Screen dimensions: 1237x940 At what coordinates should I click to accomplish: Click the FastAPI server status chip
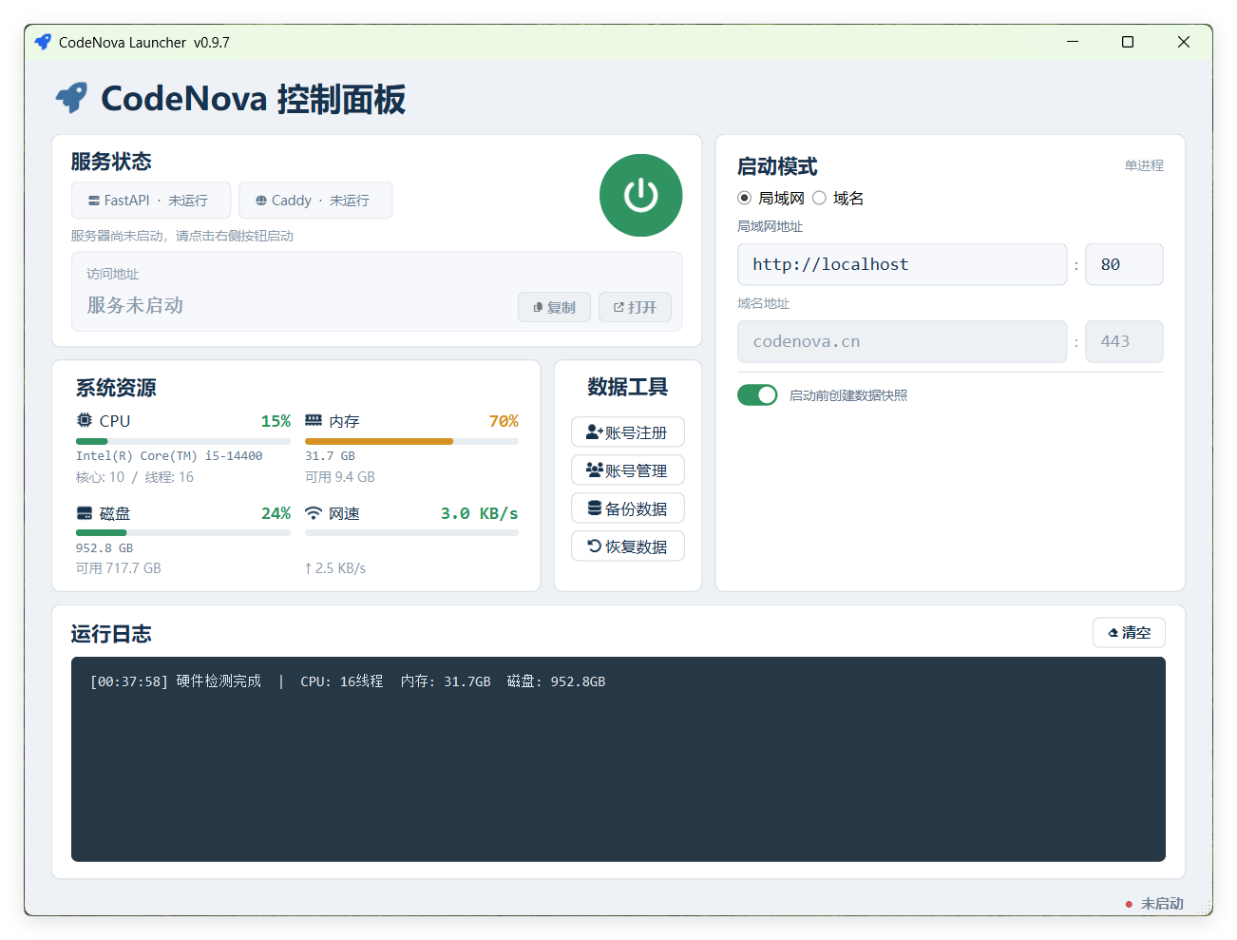coord(151,201)
